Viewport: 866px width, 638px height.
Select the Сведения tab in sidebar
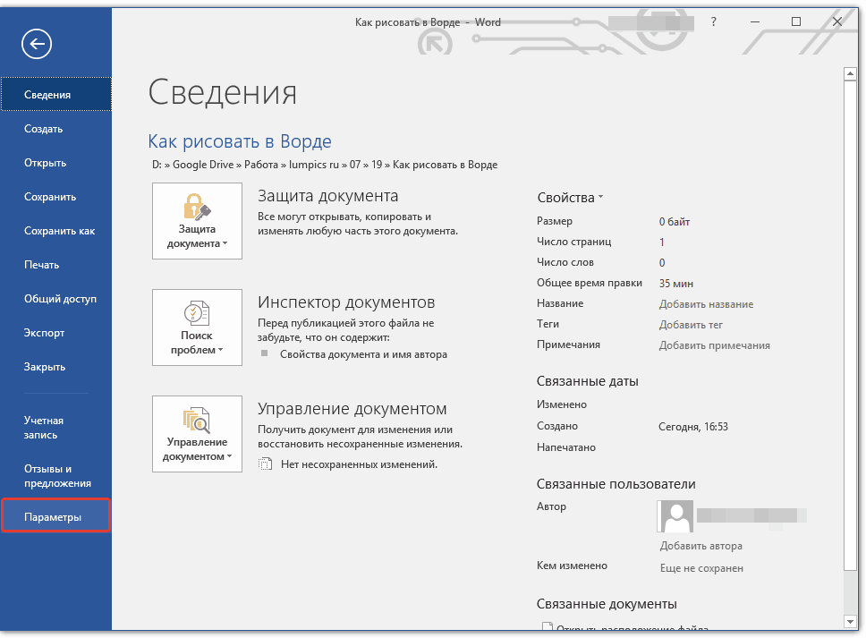pyautogui.click(x=55, y=95)
